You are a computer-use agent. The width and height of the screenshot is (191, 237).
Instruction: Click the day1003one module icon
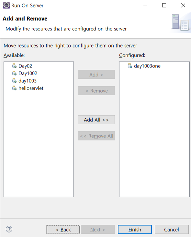[x=130, y=66]
